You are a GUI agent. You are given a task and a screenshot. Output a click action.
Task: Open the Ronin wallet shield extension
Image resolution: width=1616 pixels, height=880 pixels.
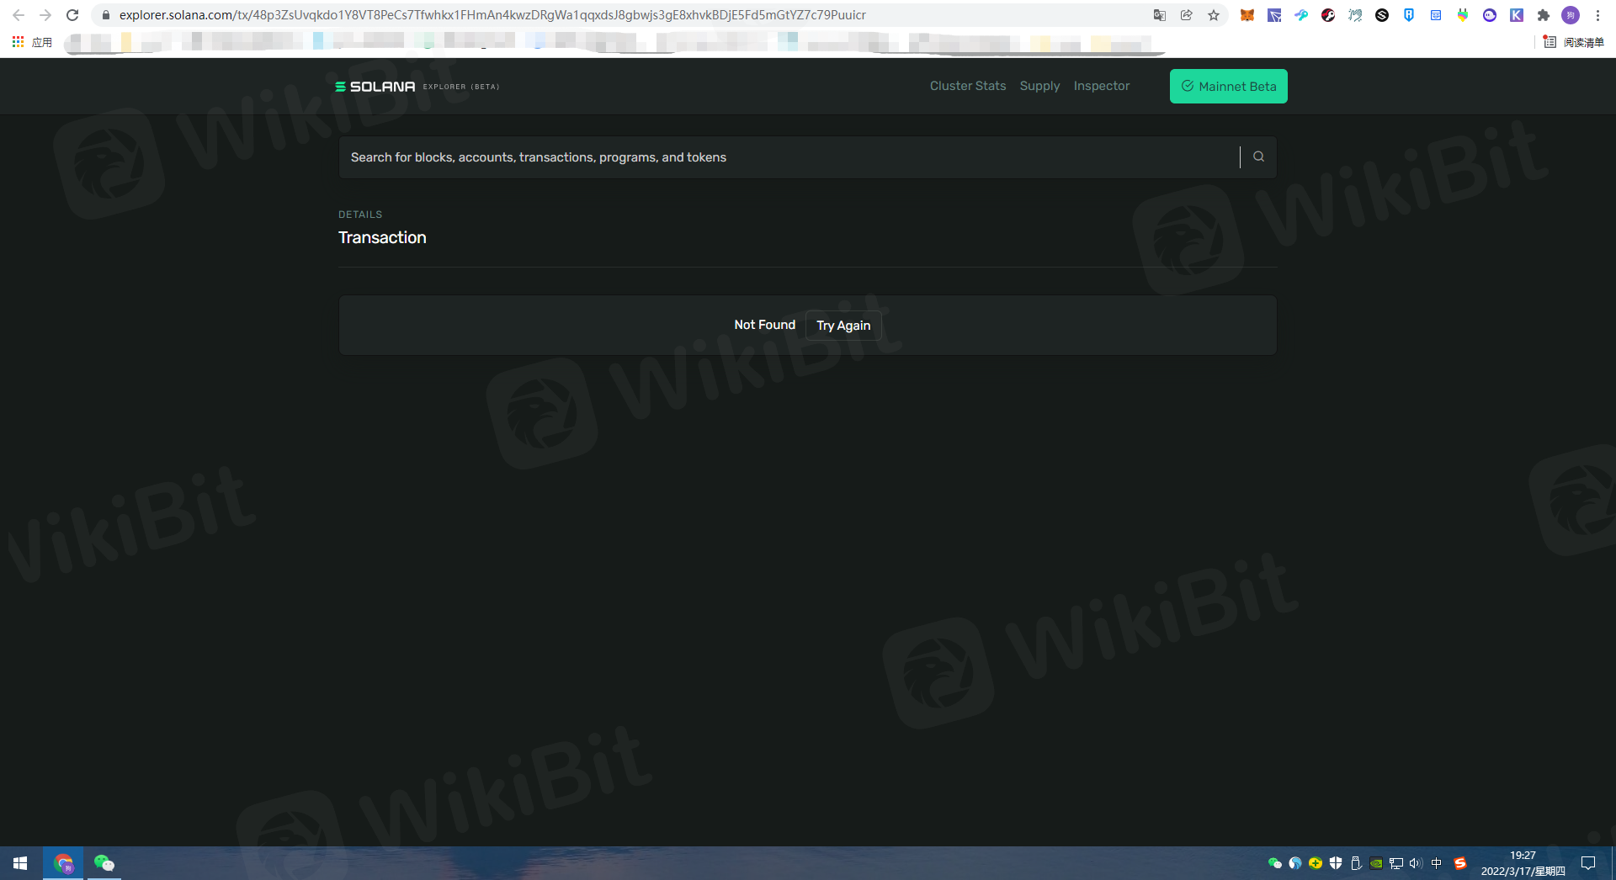(x=1409, y=15)
